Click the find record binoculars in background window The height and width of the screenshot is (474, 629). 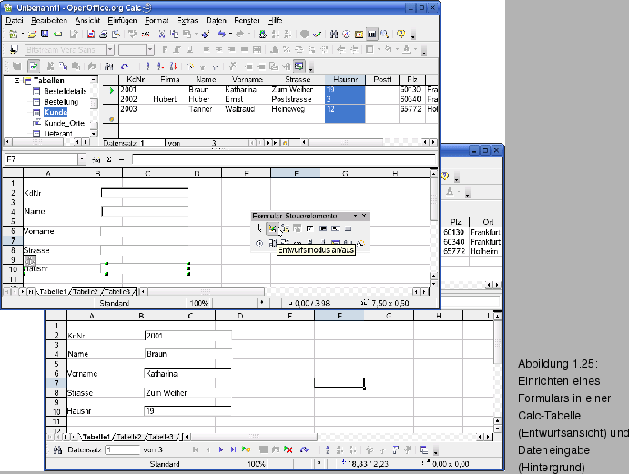[x=58, y=449]
